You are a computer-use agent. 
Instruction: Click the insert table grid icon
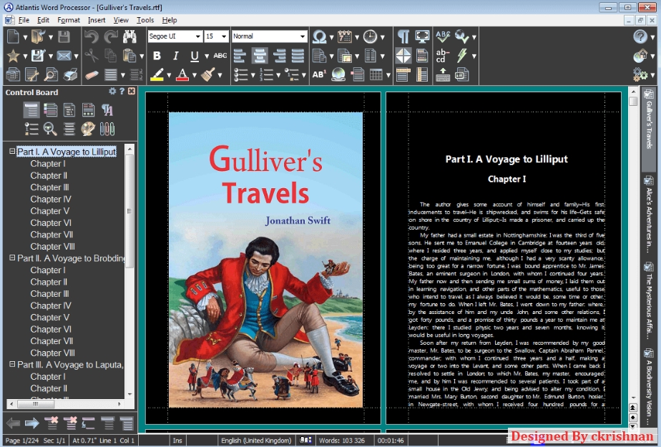pos(376,75)
